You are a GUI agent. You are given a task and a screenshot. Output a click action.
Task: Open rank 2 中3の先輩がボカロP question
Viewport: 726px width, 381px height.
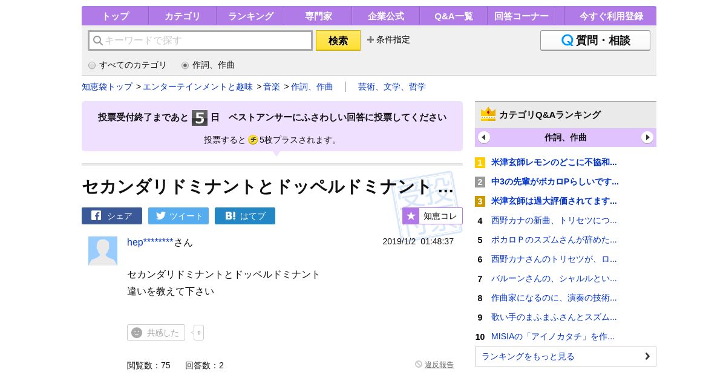pos(555,181)
